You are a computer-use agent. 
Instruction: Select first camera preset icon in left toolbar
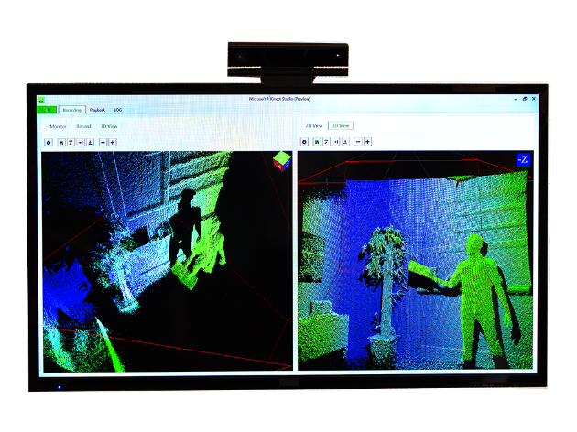(61, 142)
